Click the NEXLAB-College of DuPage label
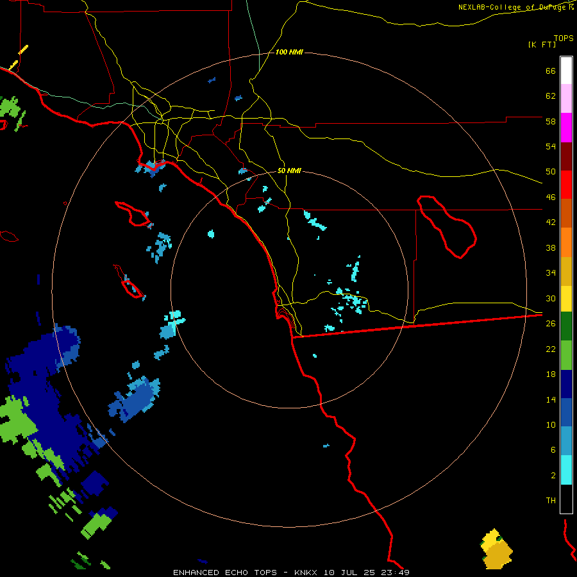The height and width of the screenshot is (577, 577). 513,7
